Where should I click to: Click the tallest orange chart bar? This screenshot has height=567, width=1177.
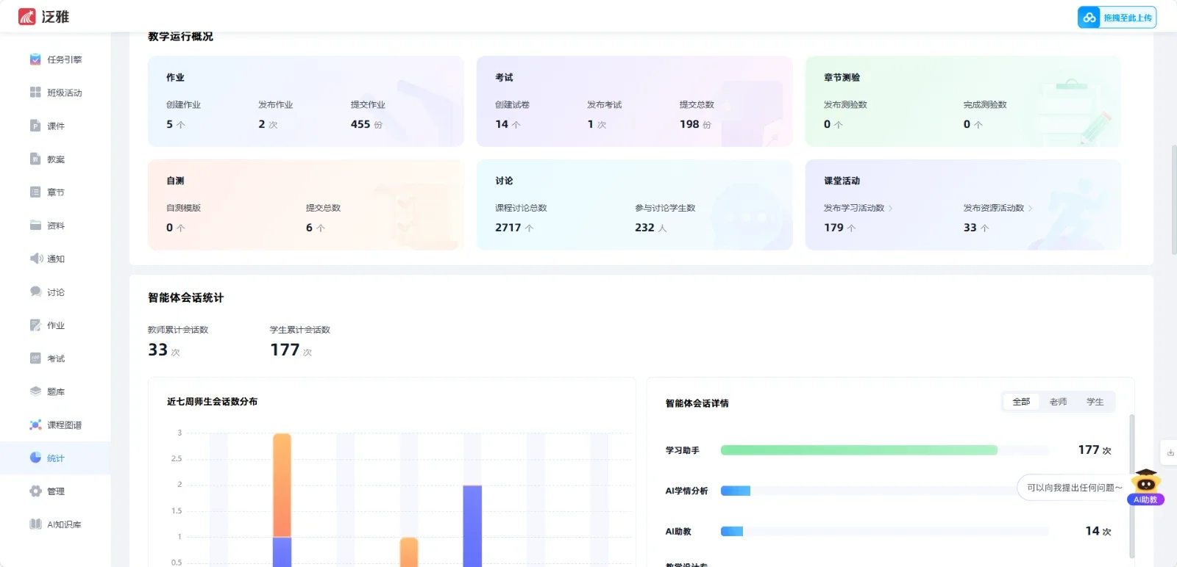(x=282, y=485)
